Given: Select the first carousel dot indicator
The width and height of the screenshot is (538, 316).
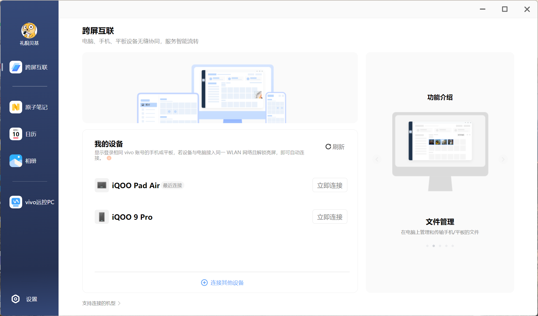Looking at the screenshot, I should pyautogui.click(x=427, y=246).
